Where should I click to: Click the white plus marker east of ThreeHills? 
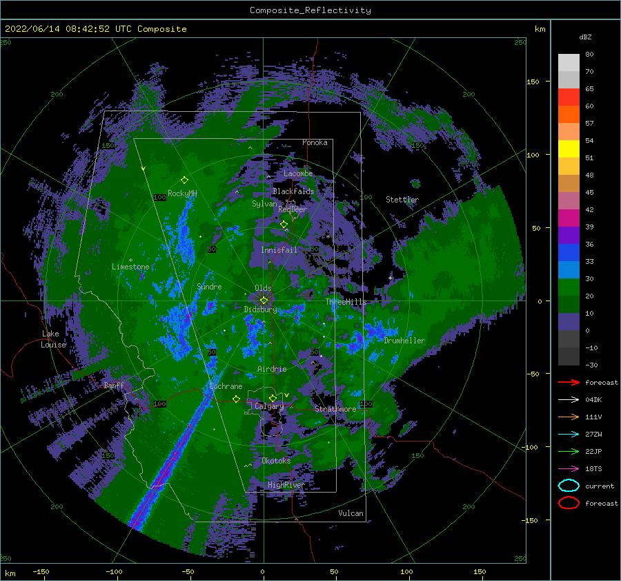[390, 278]
